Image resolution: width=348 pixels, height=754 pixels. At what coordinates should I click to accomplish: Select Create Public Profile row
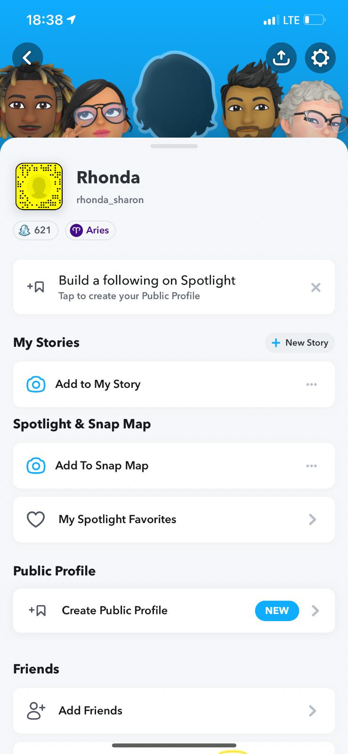[x=114, y=611]
